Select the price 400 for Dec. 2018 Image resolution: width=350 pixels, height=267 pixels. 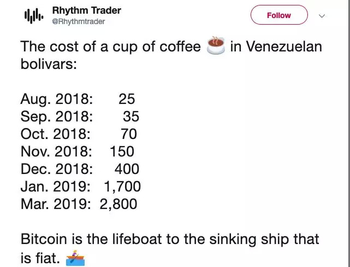click(x=127, y=169)
